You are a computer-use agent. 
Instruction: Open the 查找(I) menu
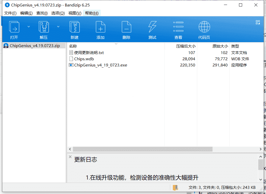(42, 13)
